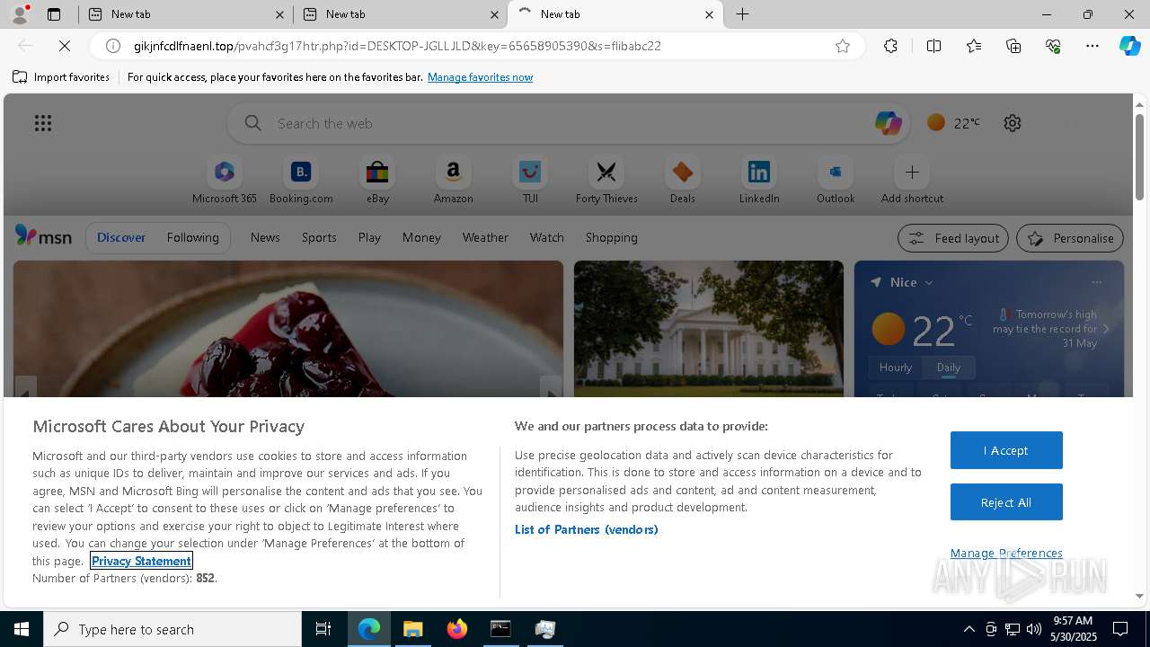Open Microsoft 365 shortcut
The width and height of the screenshot is (1150, 647).
coord(225,181)
